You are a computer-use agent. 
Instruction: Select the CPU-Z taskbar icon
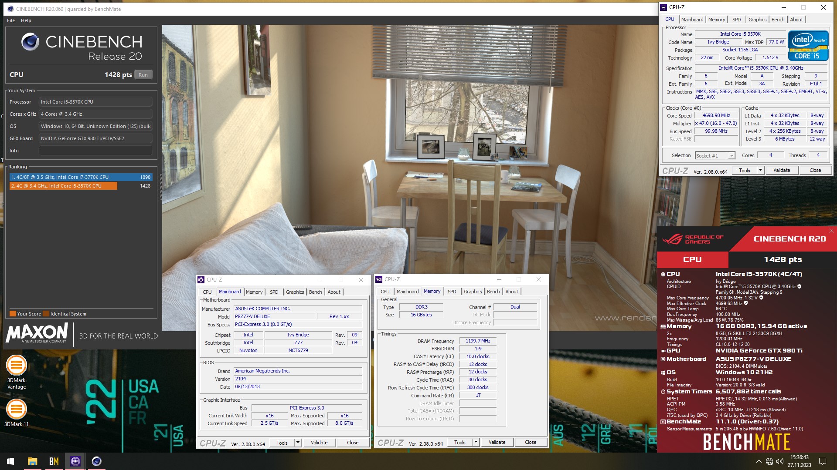click(75, 461)
